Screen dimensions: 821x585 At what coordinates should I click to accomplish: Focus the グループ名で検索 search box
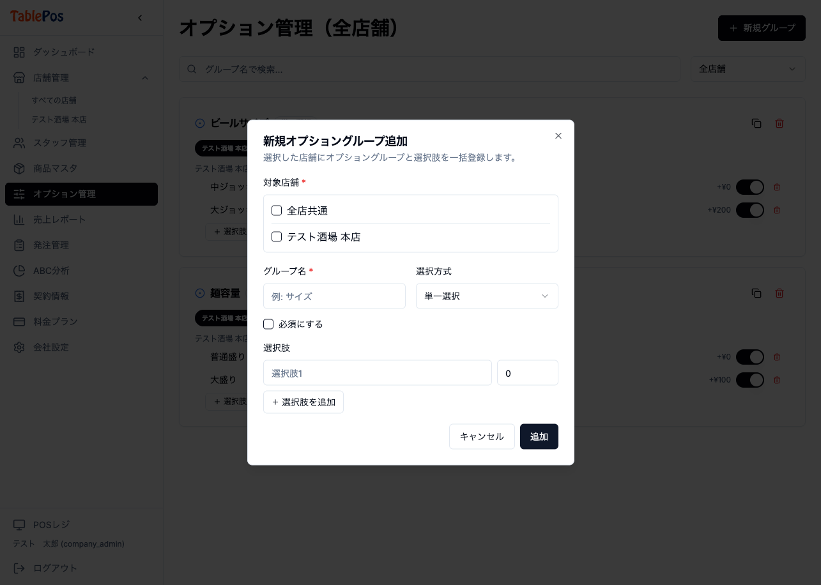pos(429,69)
